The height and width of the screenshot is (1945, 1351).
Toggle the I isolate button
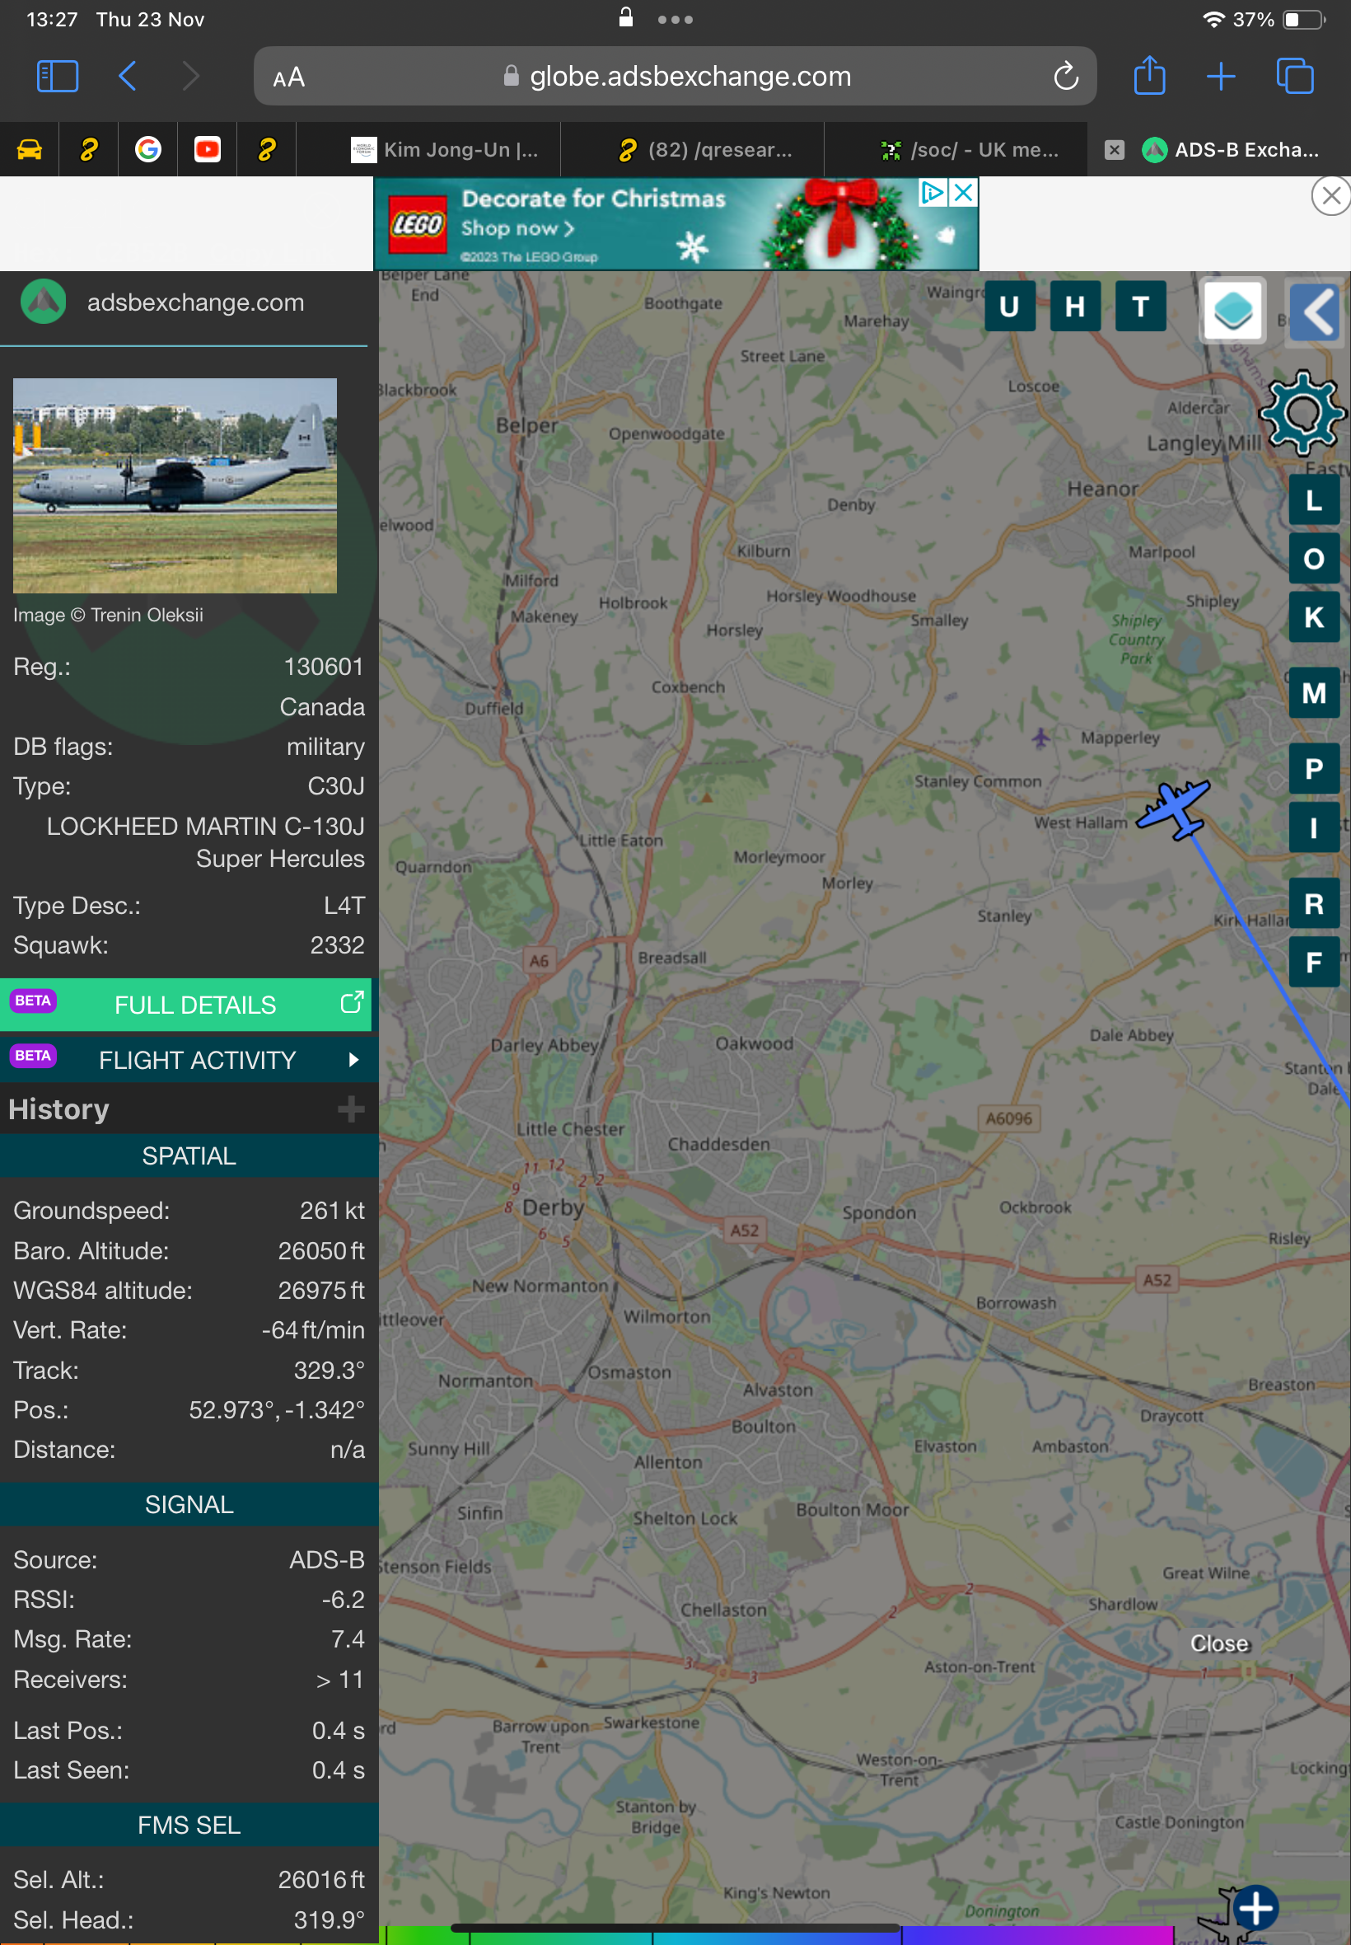point(1314,827)
